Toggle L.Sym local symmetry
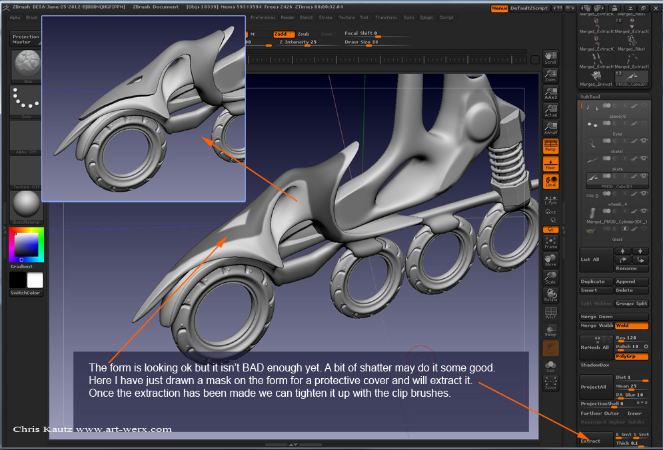Screen dimensions: 663x450 click(550, 200)
